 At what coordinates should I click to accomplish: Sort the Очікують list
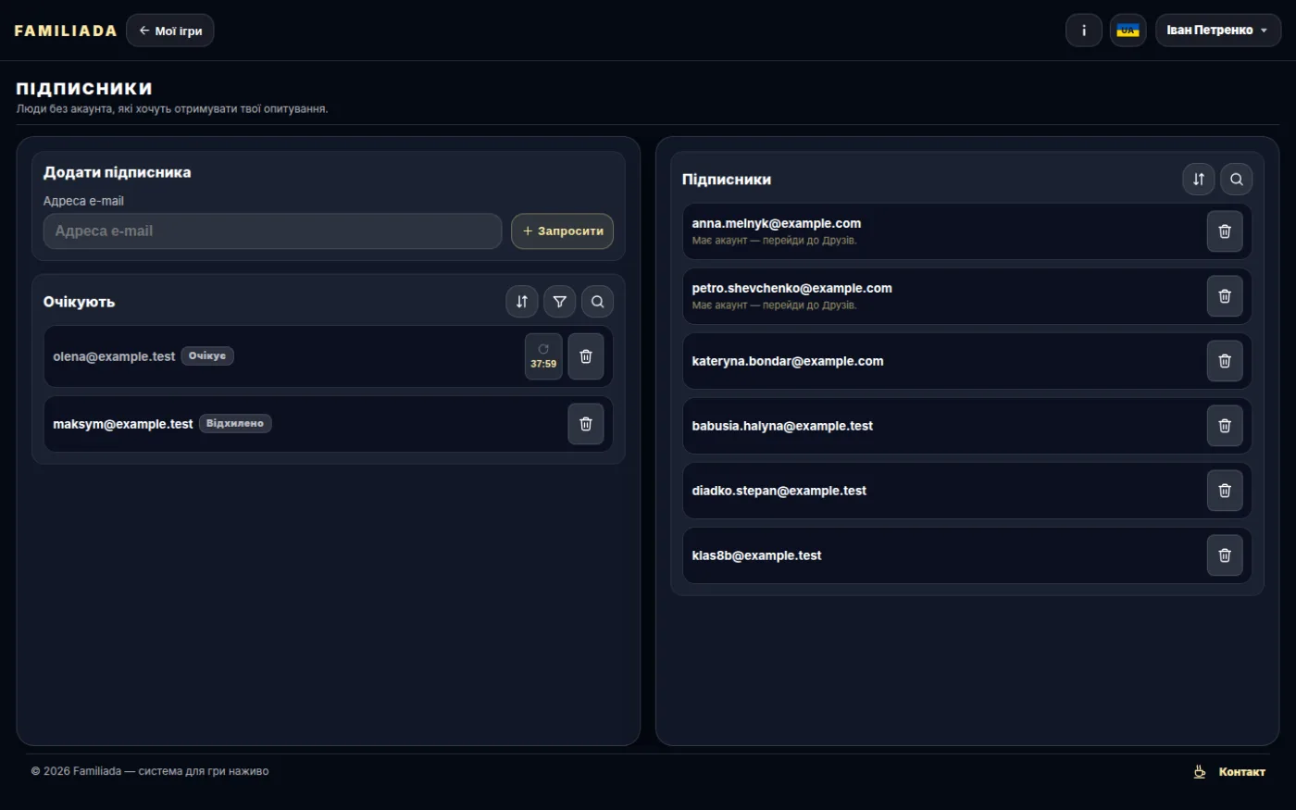pyautogui.click(x=522, y=302)
